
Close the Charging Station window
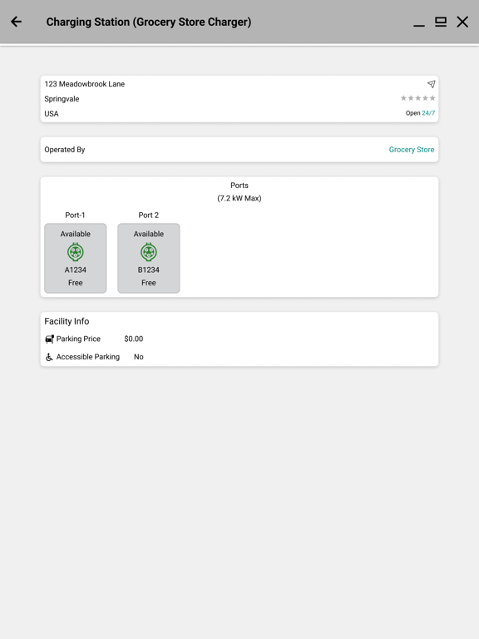462,22
